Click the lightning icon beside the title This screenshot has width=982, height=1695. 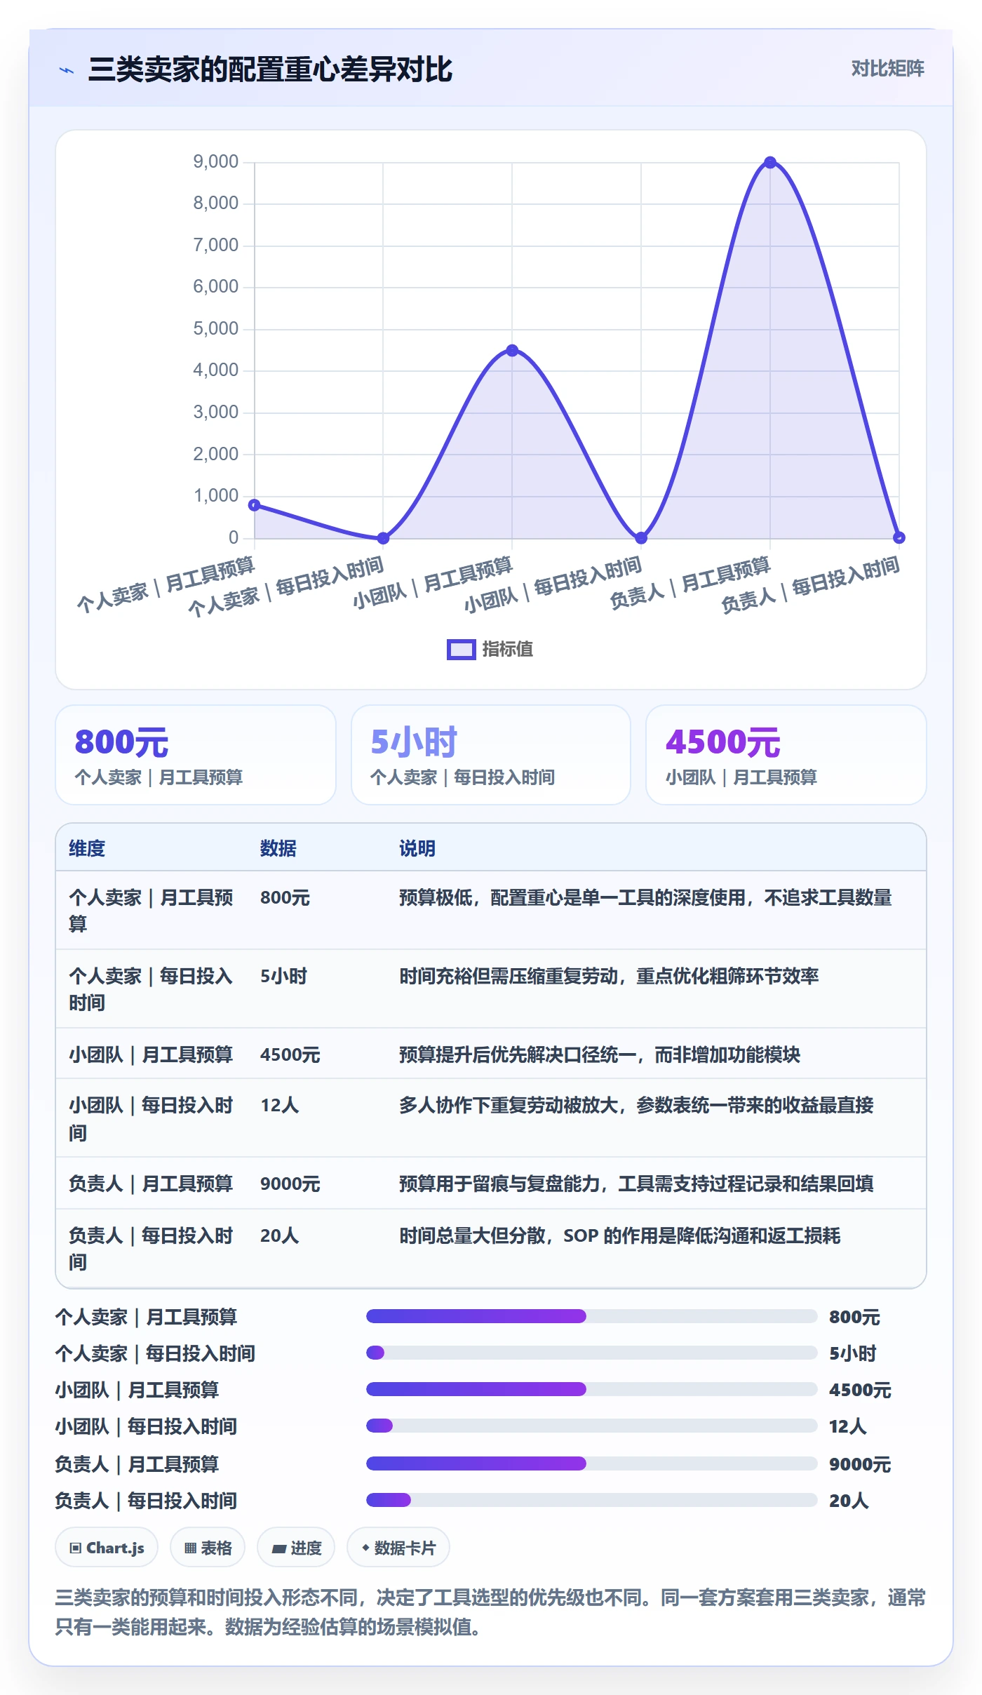coord(67,70)
